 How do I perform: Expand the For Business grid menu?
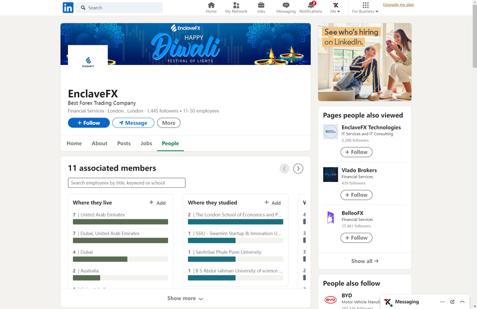365,8
